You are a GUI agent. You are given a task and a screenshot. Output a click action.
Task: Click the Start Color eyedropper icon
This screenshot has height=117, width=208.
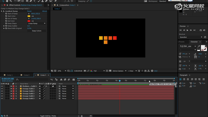click(33, 16)
